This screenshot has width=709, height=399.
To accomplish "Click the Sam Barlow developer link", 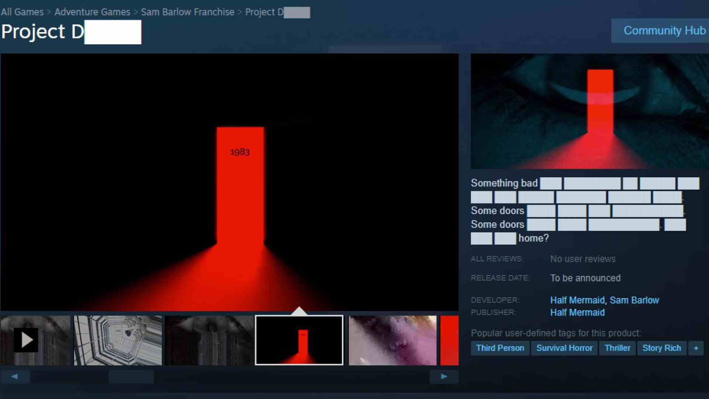I will coord(634,300).
